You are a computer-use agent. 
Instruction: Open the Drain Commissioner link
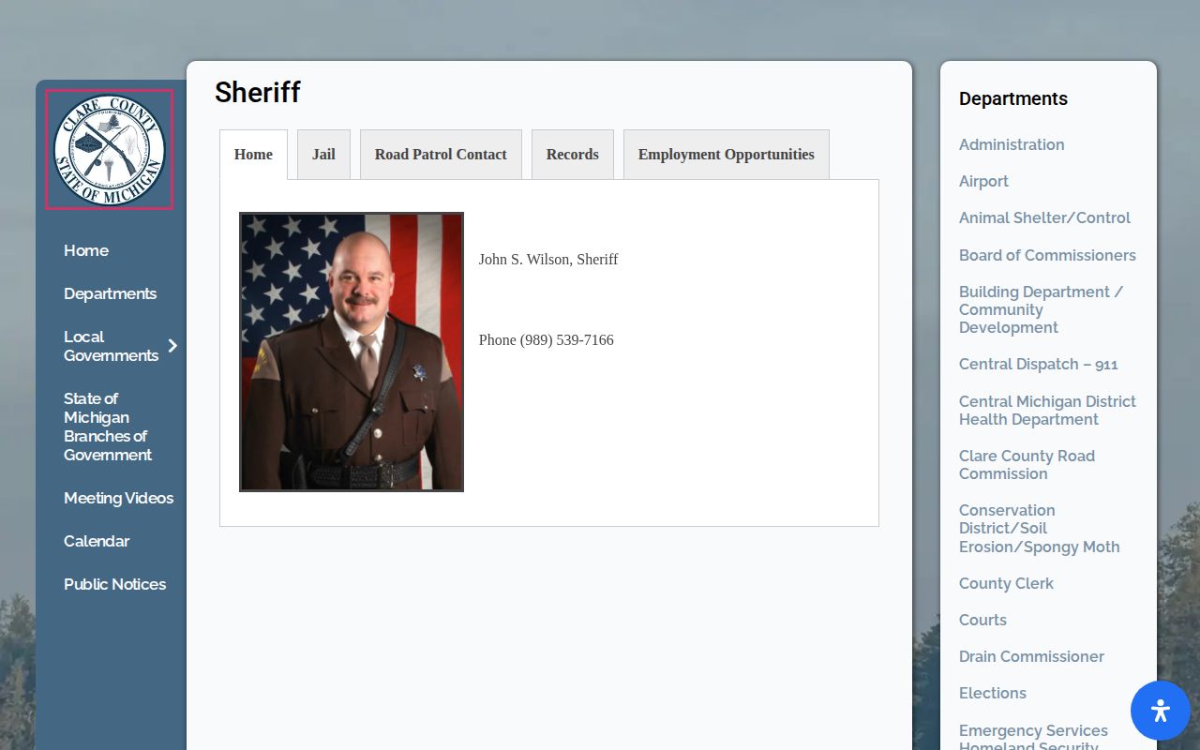coord(1031,656)
